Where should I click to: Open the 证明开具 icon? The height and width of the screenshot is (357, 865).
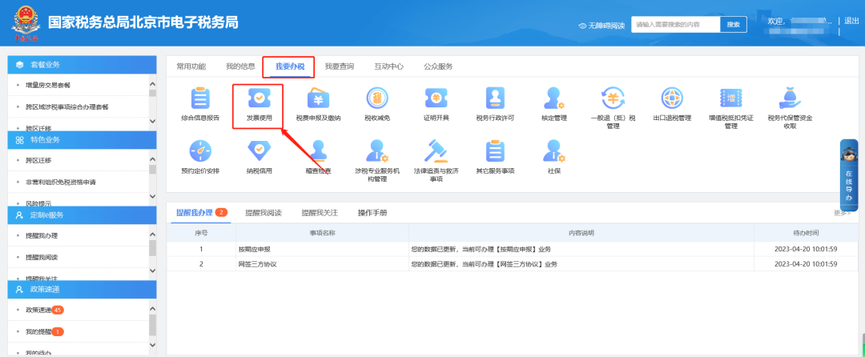[x=436, y=99]
